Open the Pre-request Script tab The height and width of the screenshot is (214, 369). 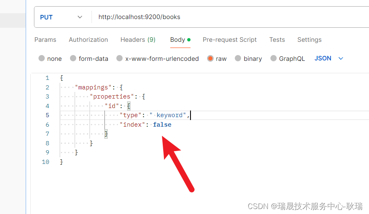click(229, 40)
